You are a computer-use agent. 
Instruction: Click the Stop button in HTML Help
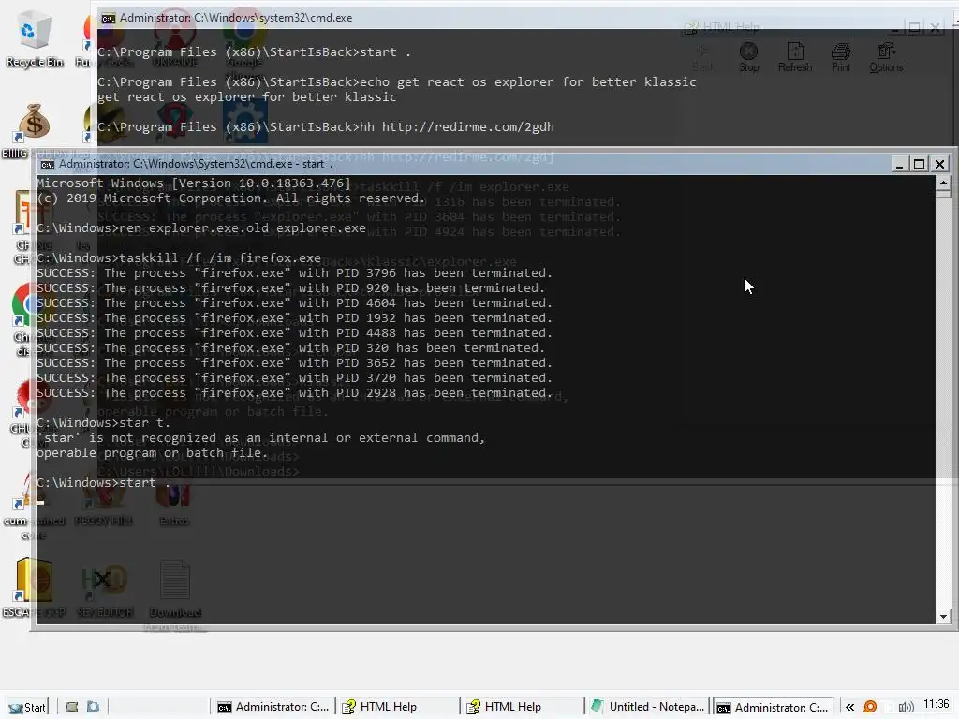(748, 57)
